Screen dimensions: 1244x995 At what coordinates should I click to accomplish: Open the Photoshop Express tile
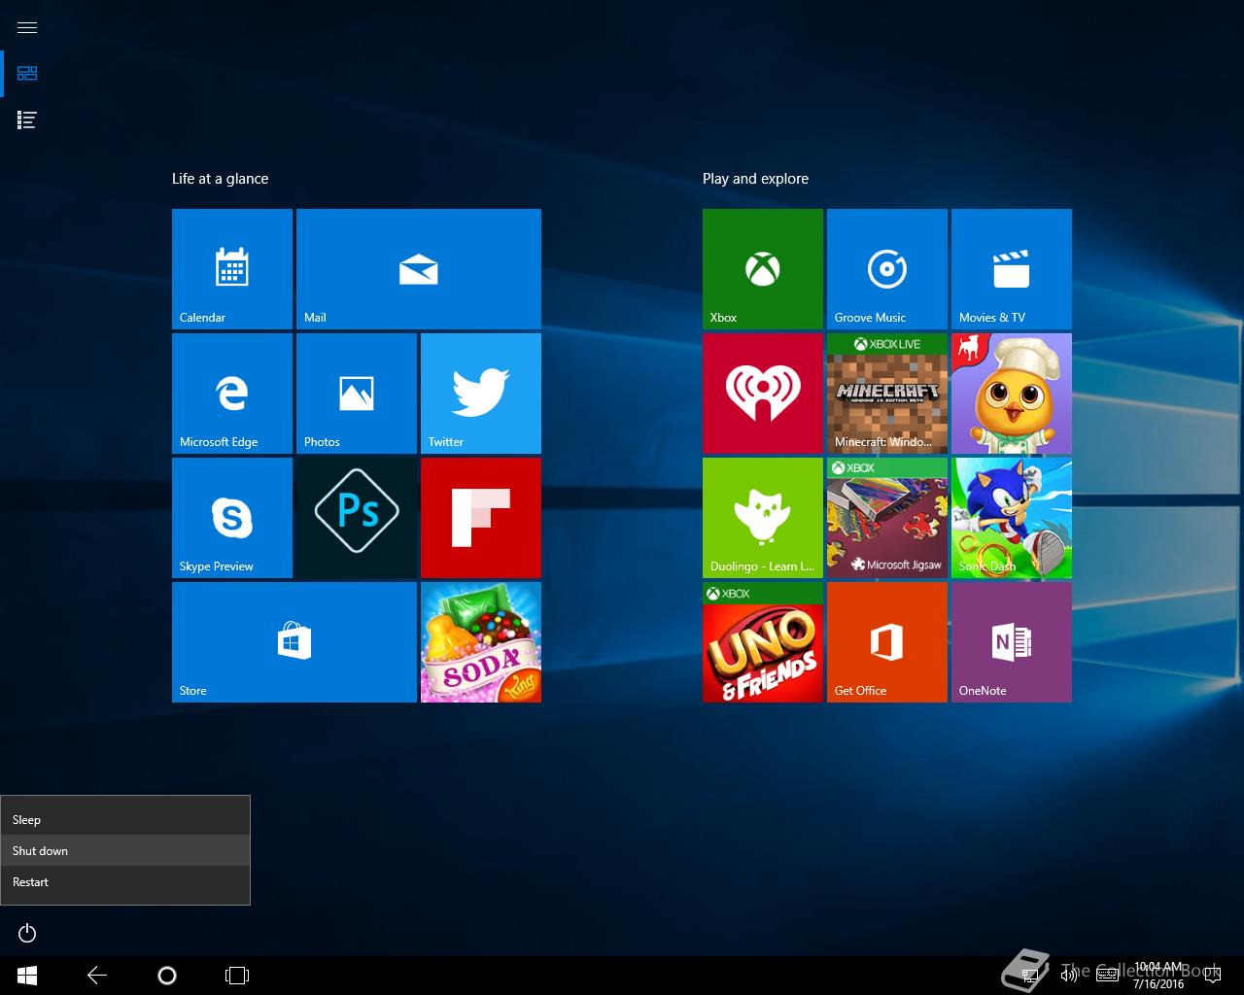[357, 518]
